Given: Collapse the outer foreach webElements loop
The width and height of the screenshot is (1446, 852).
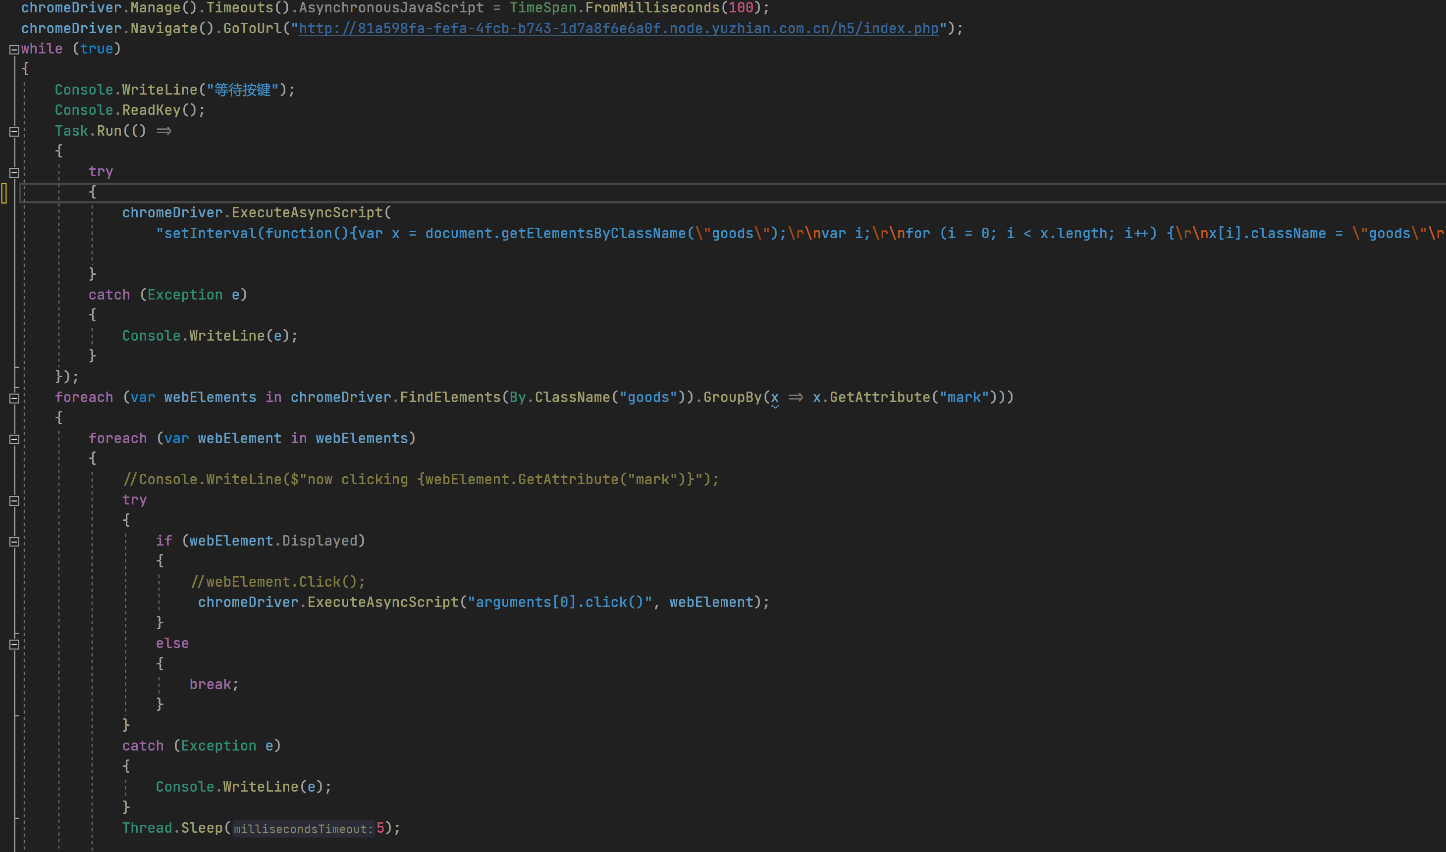Looking at the screenshot, I should click(14, 398).
